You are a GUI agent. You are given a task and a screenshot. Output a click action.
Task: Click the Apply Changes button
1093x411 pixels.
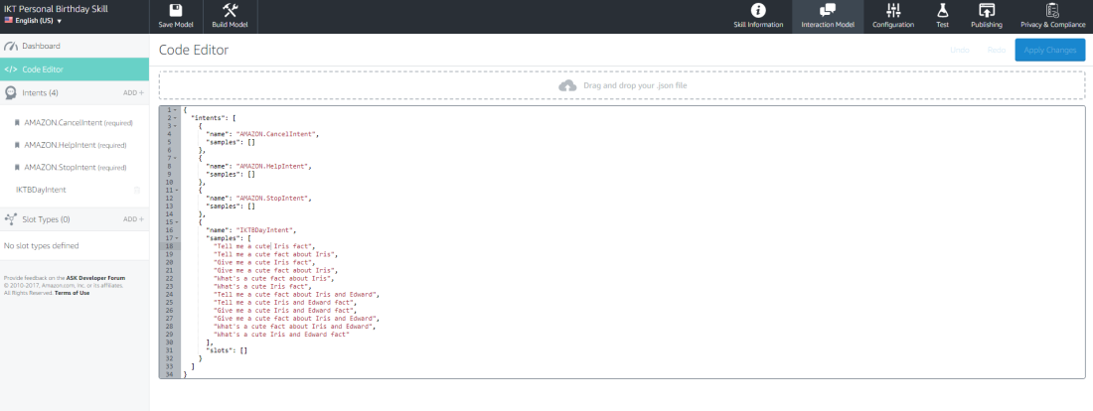point(1050,51)
